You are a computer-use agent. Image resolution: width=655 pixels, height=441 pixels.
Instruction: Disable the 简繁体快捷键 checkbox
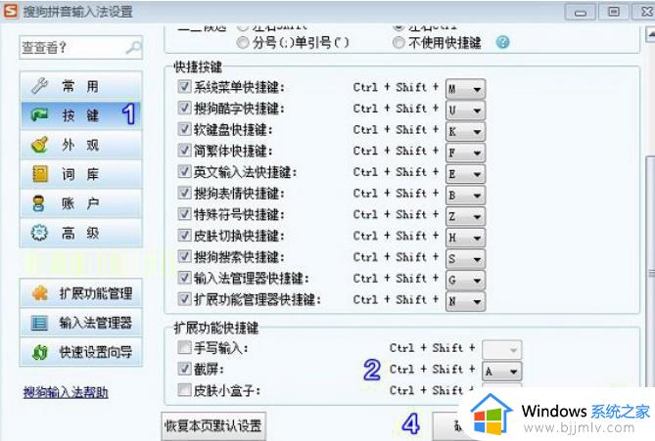click(184, 151)
